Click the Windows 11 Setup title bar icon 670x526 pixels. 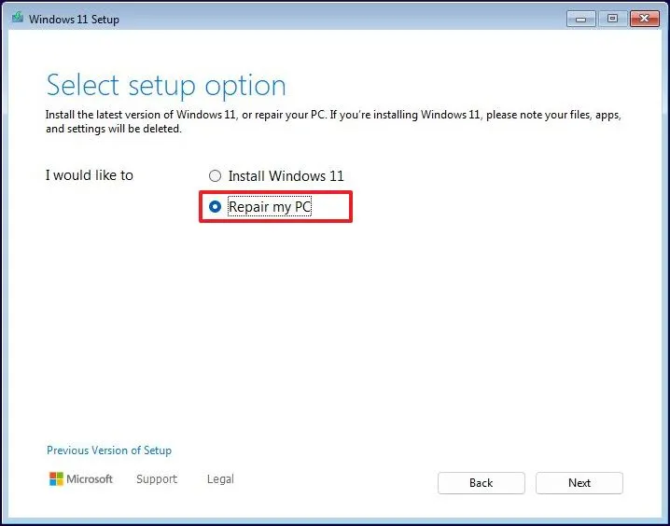[18, 18]
